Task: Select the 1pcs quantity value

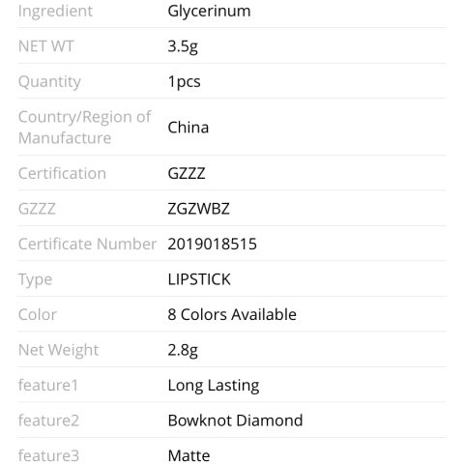Action: pyautogui.click(x=184, y=82)
